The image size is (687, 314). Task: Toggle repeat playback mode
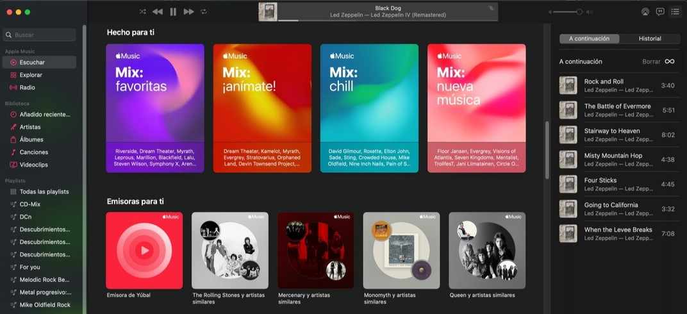(204, 12)
